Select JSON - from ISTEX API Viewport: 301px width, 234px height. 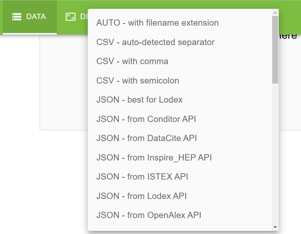(180, 177)
